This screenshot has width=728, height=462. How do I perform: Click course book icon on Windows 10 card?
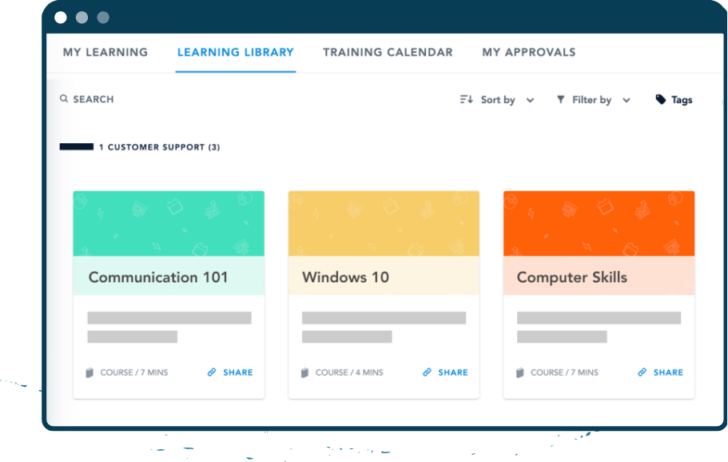pyautogui.click(x=304, y=372)
